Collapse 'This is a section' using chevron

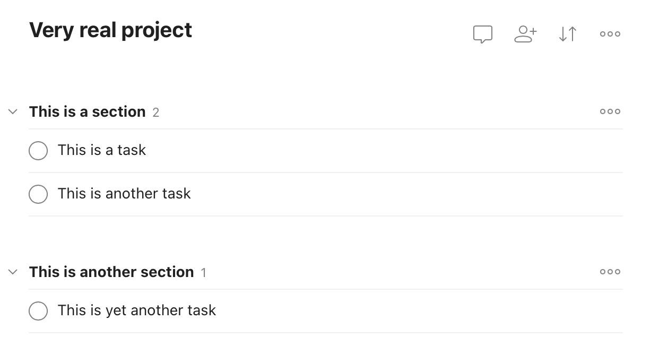click(x=13, y=111)
